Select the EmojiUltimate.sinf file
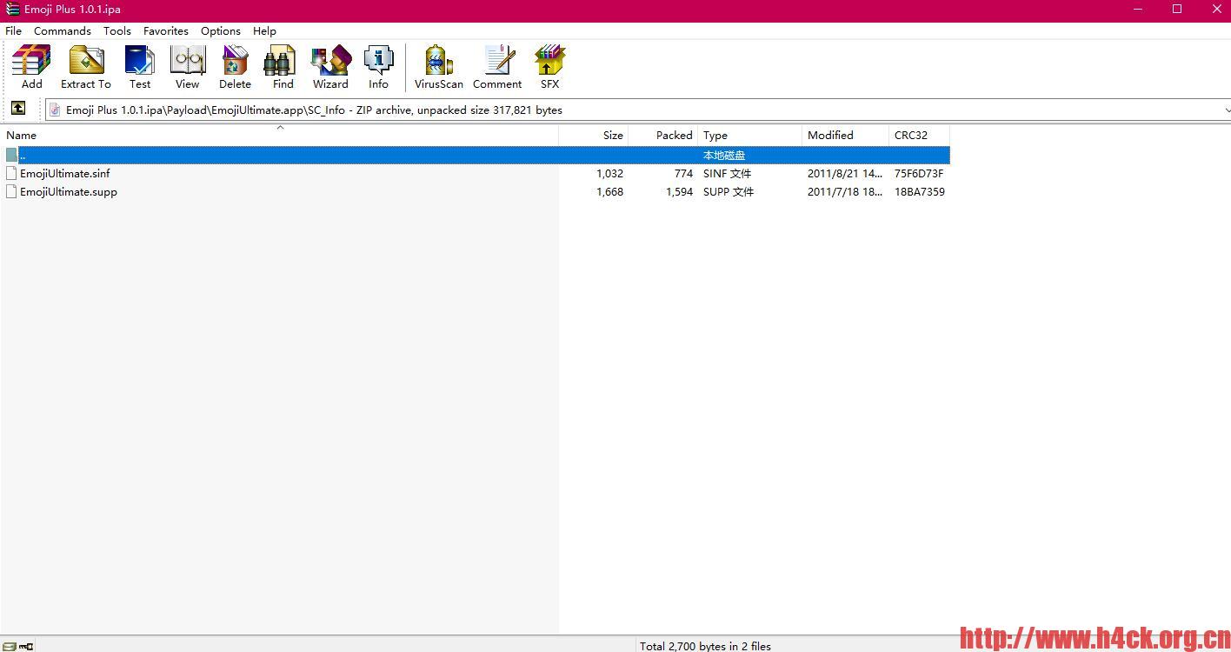The height and width of the screenshot is (652, 1231). [x=65, y=174]
